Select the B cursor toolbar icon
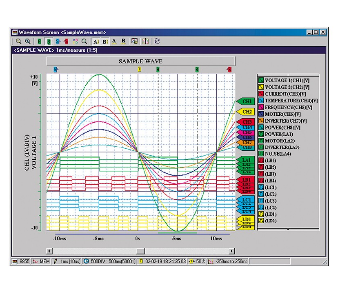This screenshot has width=341, height=294. (105, 42)
